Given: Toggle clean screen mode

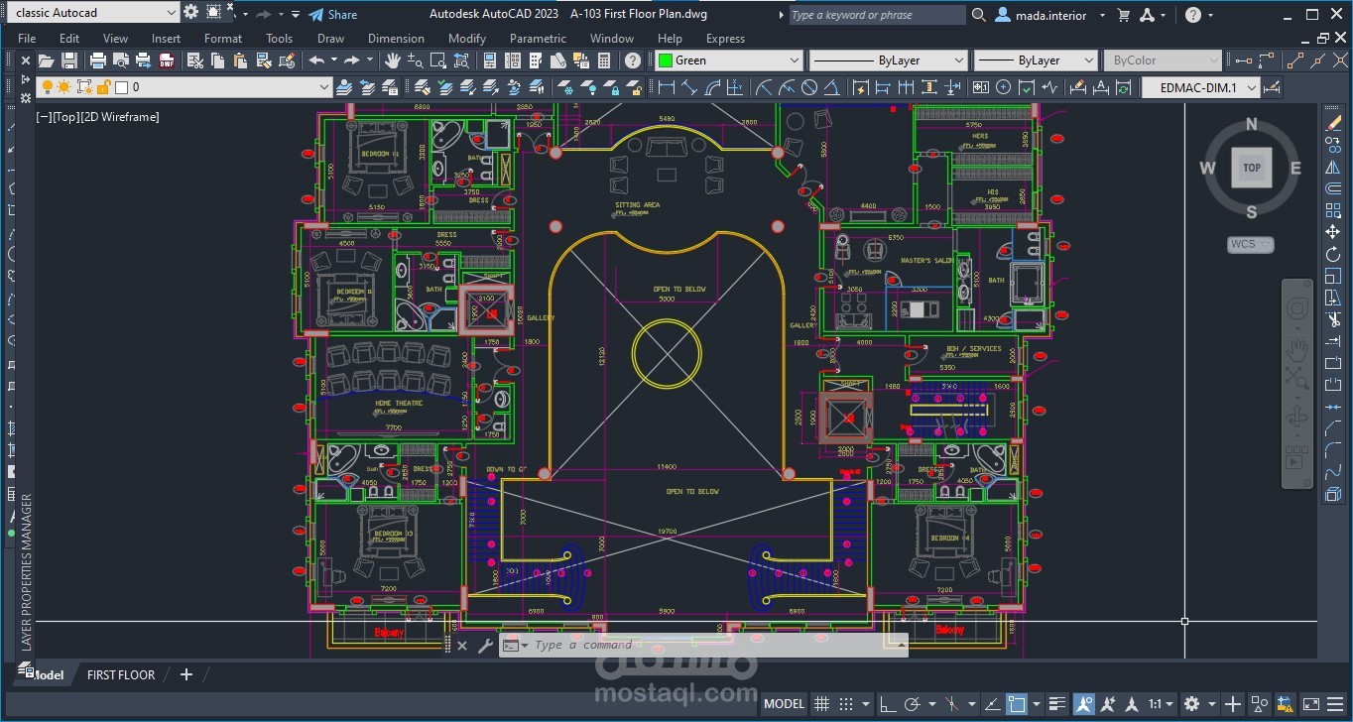Looking at the screenshot, I should click(1310, 704).
